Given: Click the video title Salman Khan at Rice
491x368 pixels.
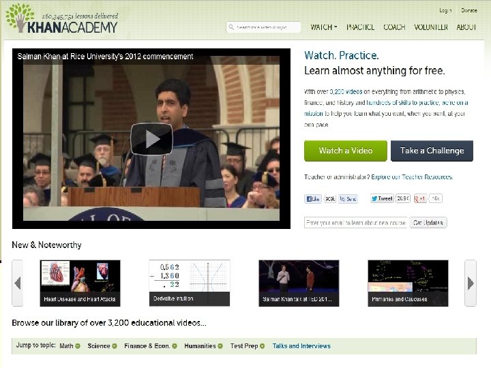Looking at the screenshot, I should (x=105, y=57).
